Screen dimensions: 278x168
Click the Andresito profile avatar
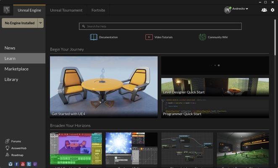(228, 10)
